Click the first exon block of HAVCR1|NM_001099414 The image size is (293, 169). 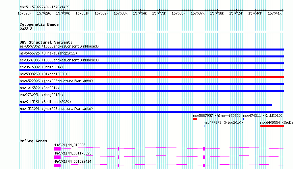[x=57, y=165]
